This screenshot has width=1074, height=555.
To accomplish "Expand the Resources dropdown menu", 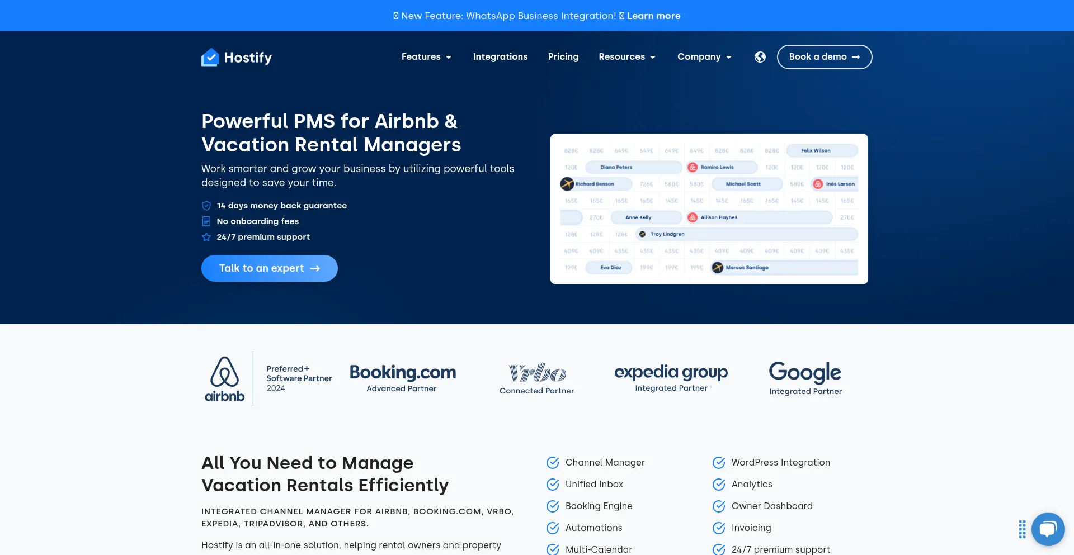I will [x=626, y=57].
